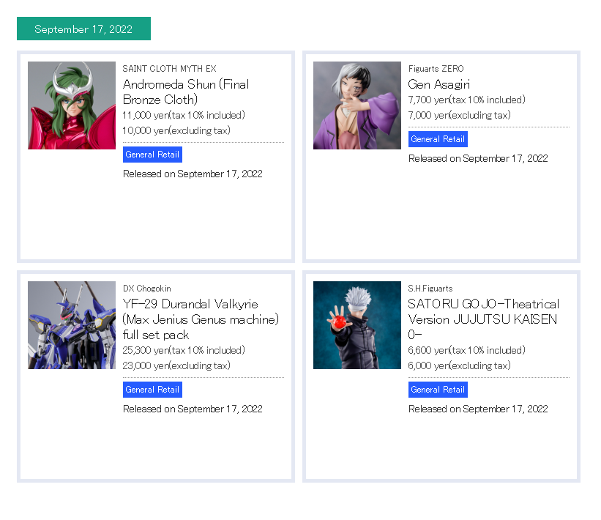
Task: Click the SAINT CLOTH MYTH EX brand label
Action: [x=169, y=69]
